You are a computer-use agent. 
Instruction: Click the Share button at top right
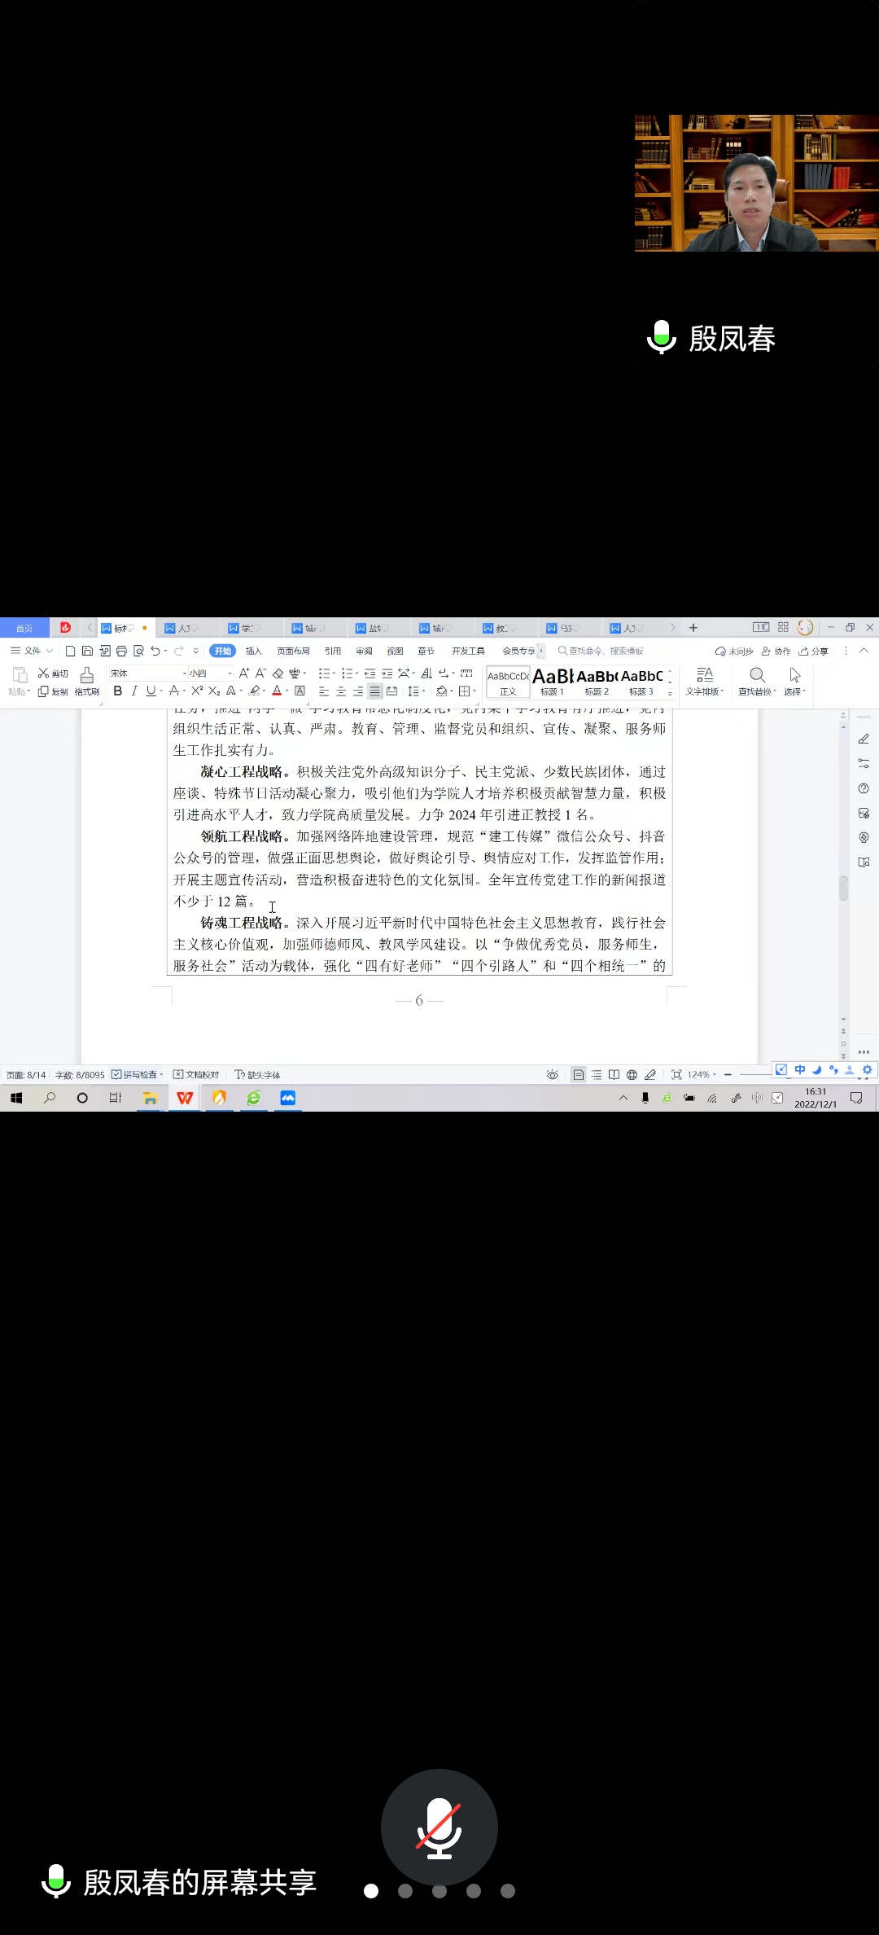click(814, 651)
